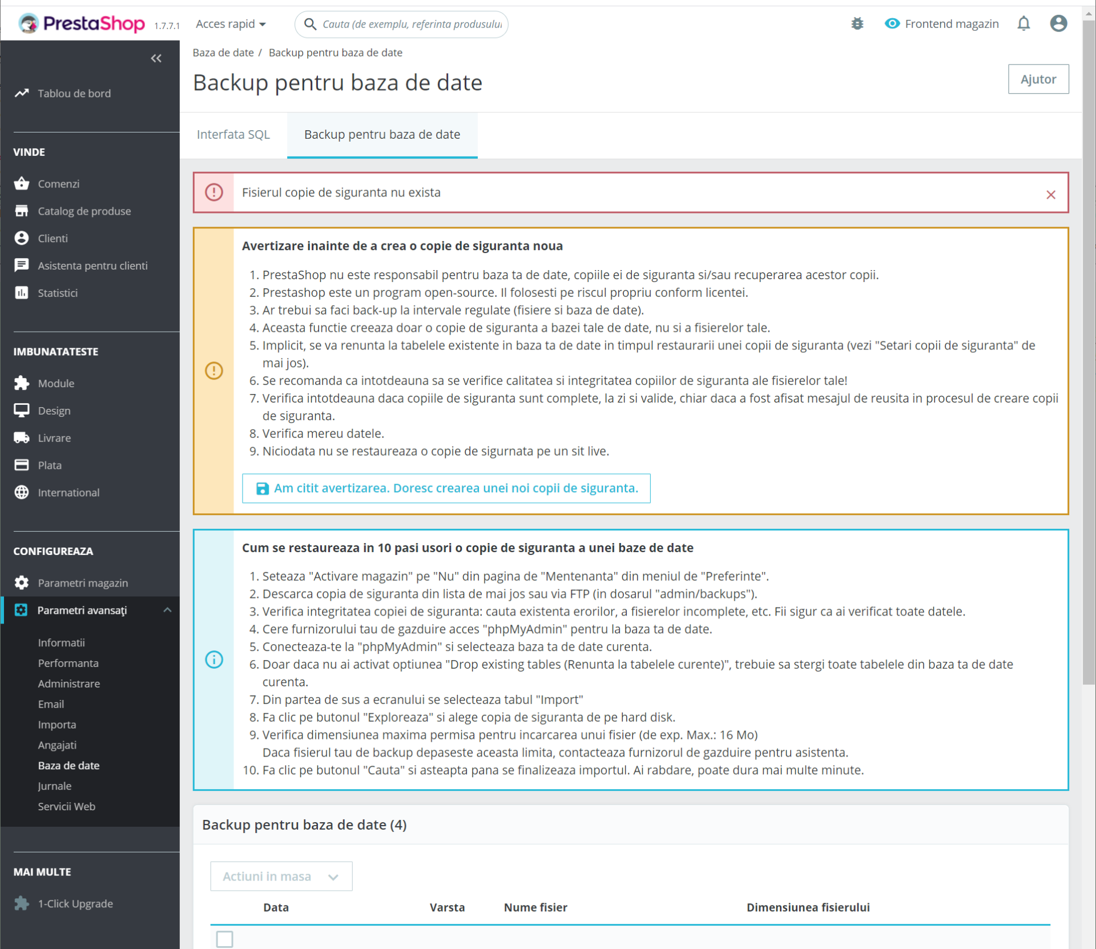This screenshot has height=949, width=1096.
Task: Tick the backup table row checkbox
Action: (x=224, y=939)
